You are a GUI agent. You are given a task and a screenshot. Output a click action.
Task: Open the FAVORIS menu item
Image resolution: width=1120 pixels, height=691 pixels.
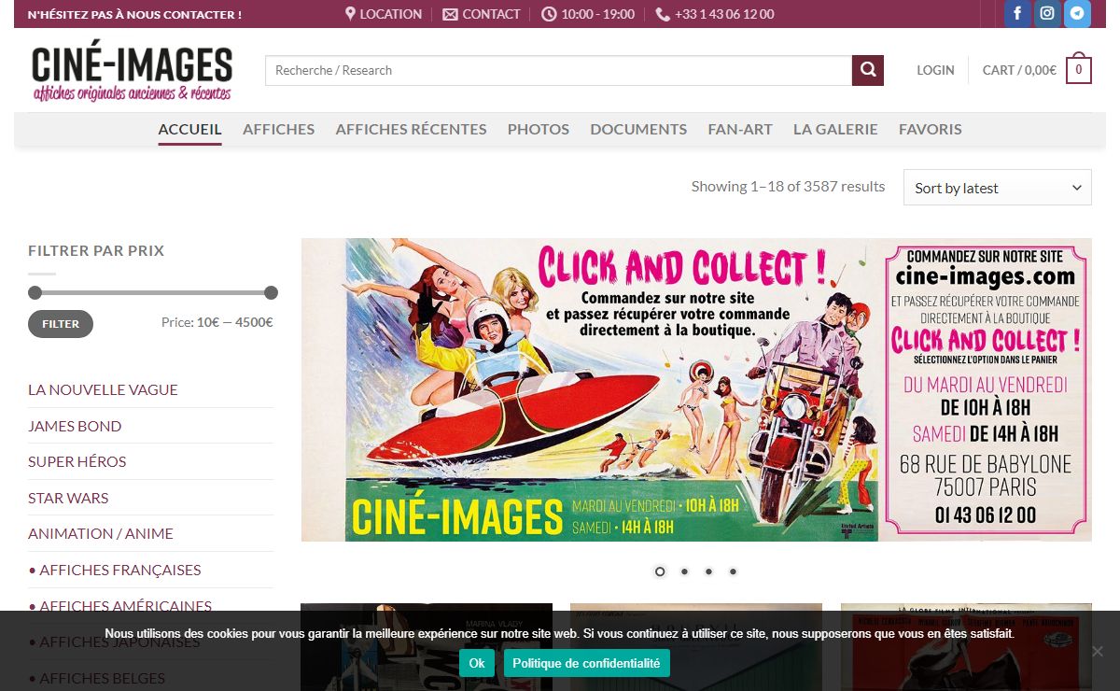tap(930, 130)
